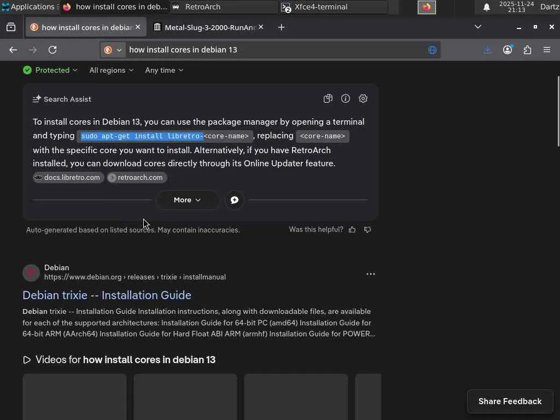Click the thumbs up helpful icon
Viewport: 560px width, 420px height.
(x=352, y=230)
